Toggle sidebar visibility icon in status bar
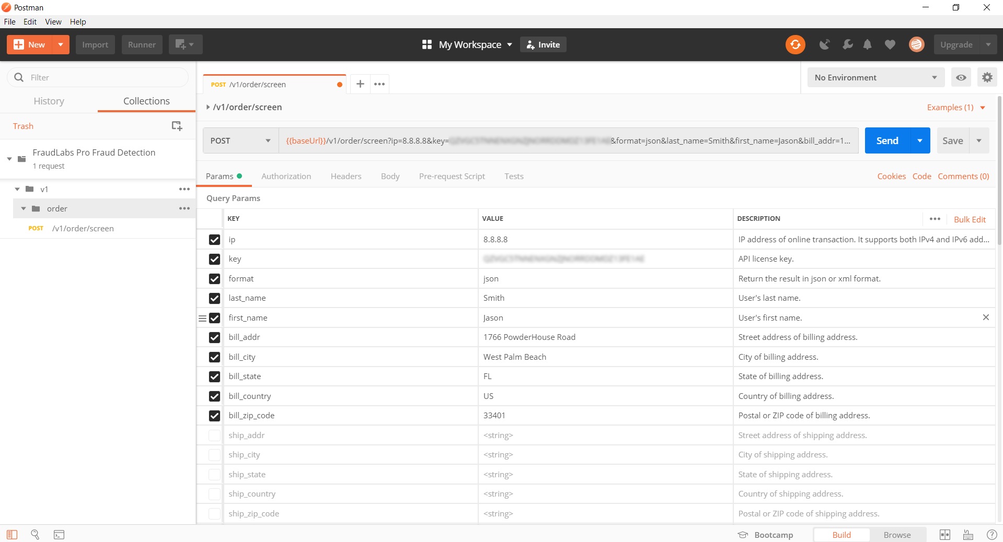This screenshot has width=1003, height=542. [12, 535]
